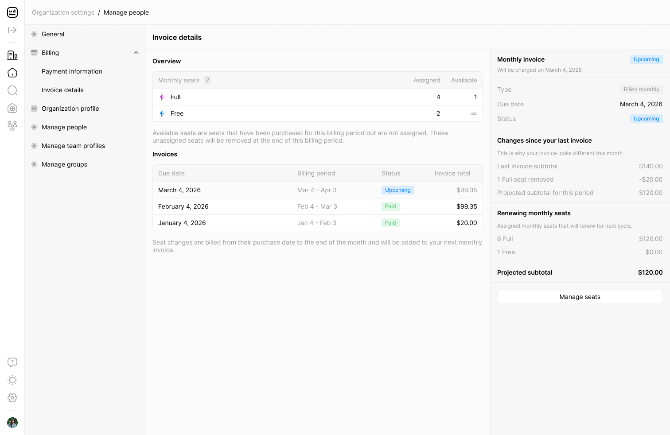The height and width of the screenshot is (435, 670).
Task: Open the help question bubble icon
Action: pos(12,362)
